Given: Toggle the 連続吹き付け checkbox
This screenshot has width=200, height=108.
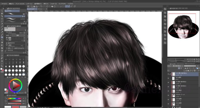Looking at the screenshot, I should [x=6, y=43].
